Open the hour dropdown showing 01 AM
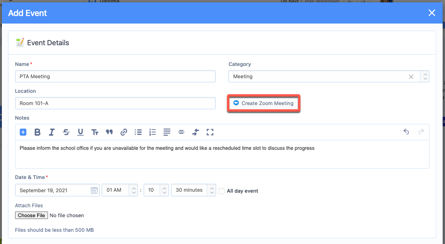 pos(120,190)
